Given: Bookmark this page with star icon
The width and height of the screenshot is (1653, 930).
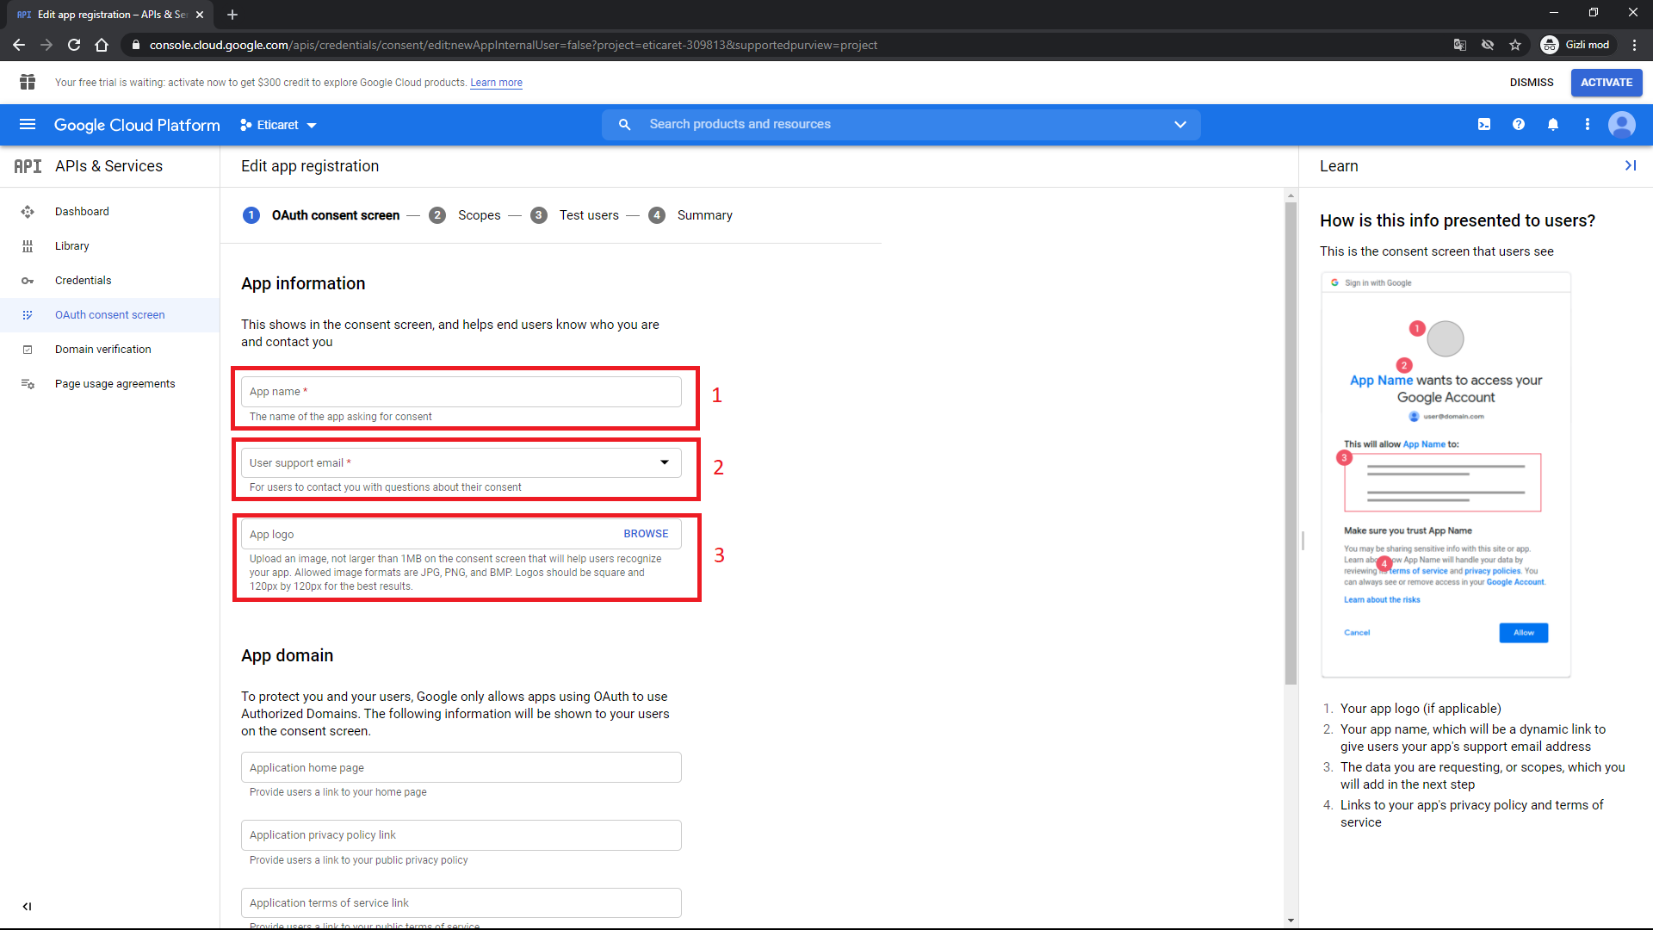Looking at the screenshot, I should [1515, 45].
